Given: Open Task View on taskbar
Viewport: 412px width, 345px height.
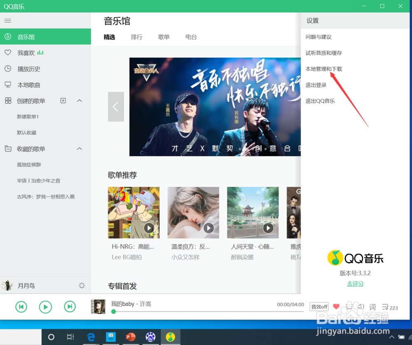Looking at the screenshot, I should pyautogui.click(x=70, y=337).
